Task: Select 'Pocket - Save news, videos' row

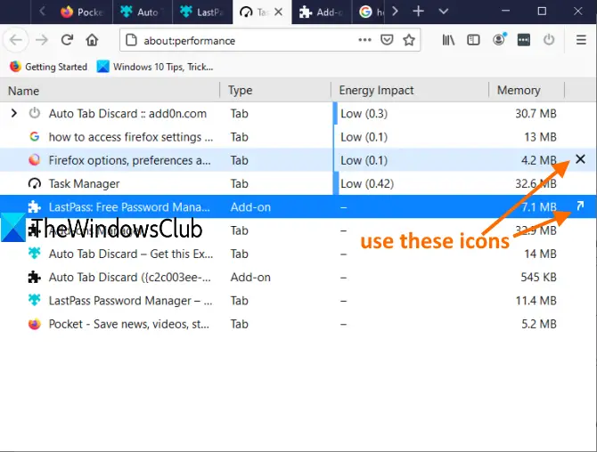Action: [298, 324]
